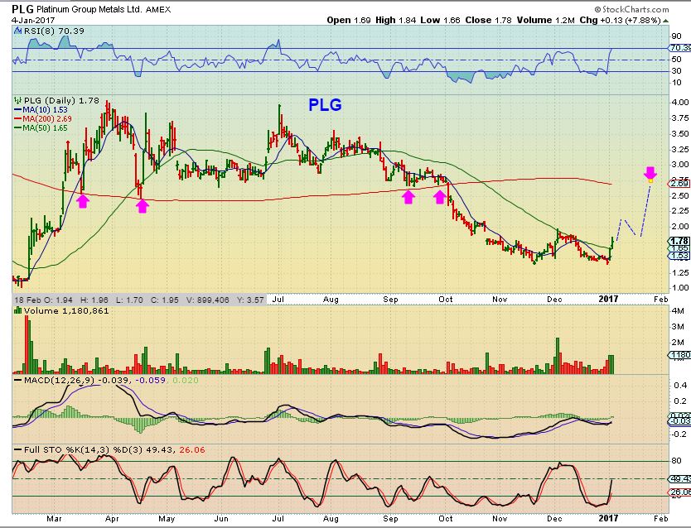Click the MA(10) 1.53 legend entry
The image size is (691, 528).
(x=41, y=109)
